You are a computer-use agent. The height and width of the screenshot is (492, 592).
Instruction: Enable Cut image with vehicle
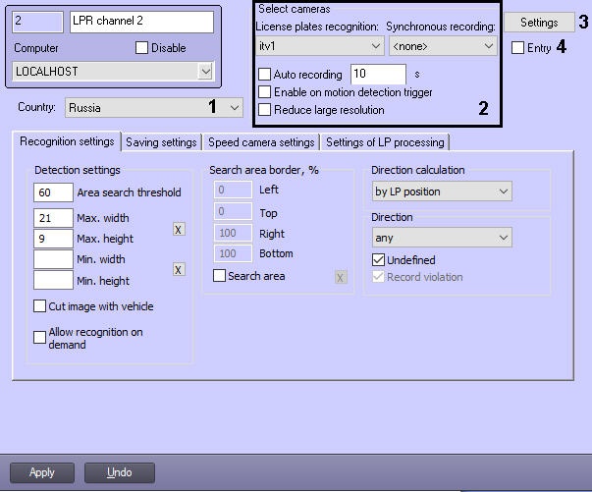coord(40,306)
